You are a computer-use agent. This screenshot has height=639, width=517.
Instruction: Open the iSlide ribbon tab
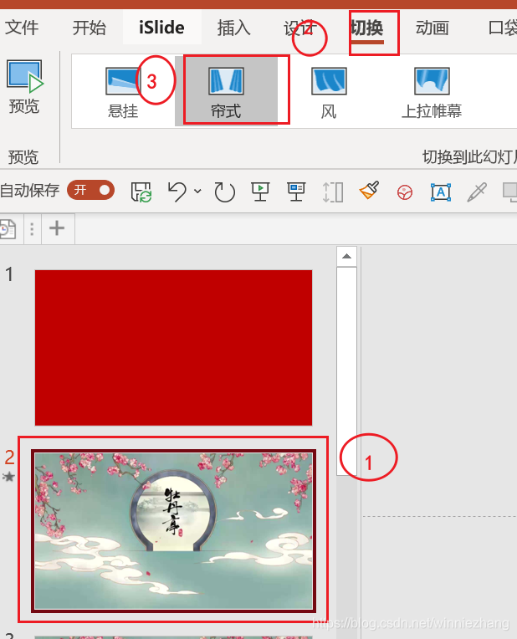coord(161,28)
